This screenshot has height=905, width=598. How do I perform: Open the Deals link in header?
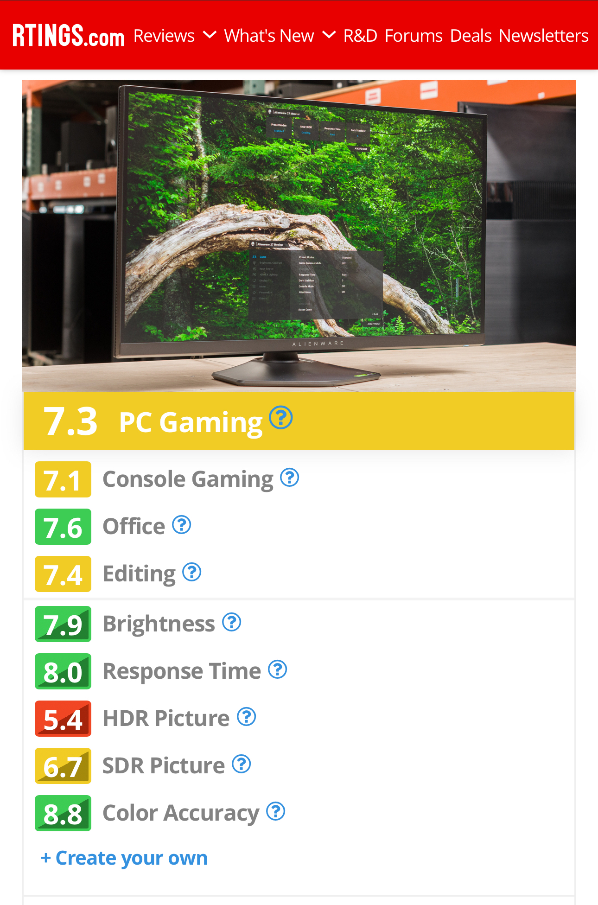pyautogui.click(x=471, y=36)
